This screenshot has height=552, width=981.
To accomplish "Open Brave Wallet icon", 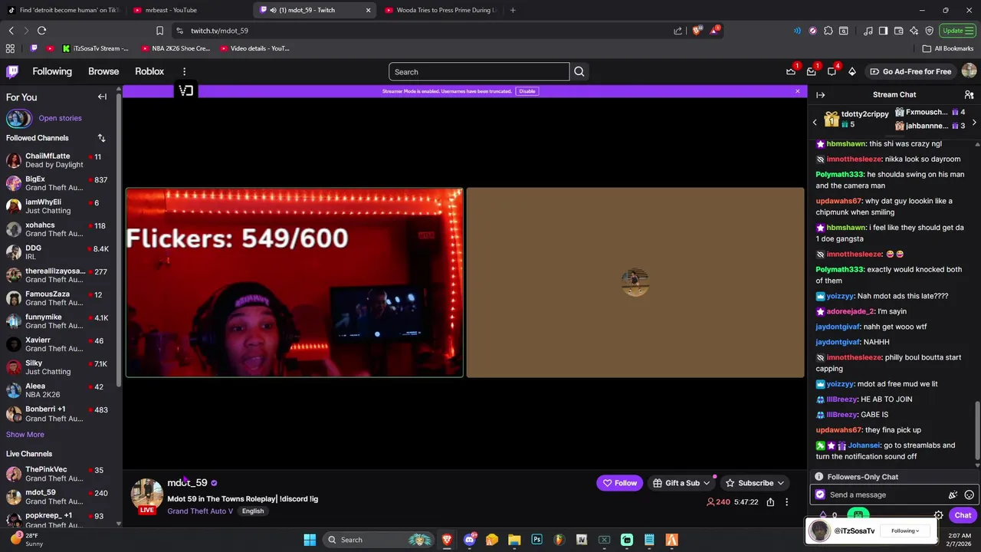I will point(899,31).
